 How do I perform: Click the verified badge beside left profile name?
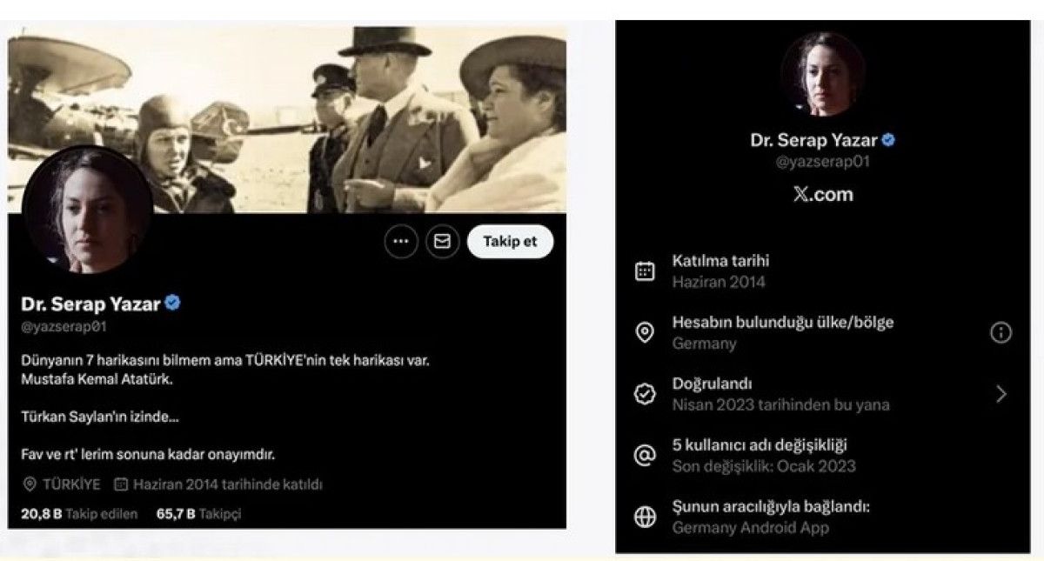[x=172, y=304]
